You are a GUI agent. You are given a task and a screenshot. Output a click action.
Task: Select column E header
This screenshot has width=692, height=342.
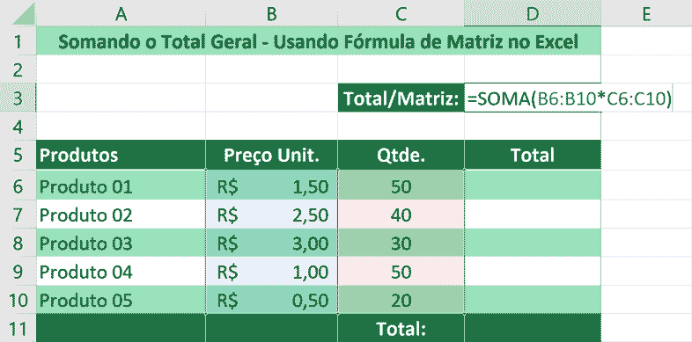(646, 14)
